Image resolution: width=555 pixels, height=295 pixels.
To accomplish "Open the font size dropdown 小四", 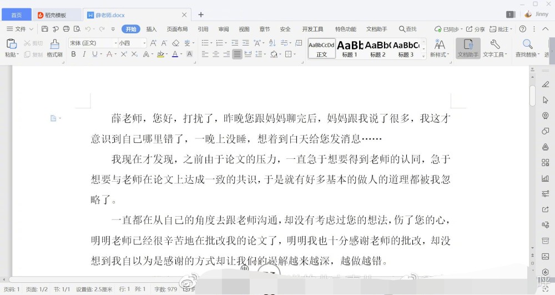I will (133, 43).
